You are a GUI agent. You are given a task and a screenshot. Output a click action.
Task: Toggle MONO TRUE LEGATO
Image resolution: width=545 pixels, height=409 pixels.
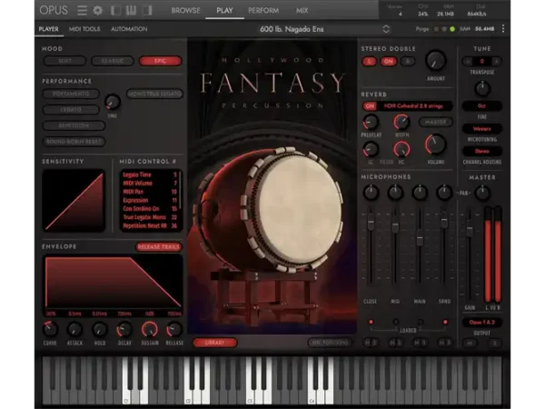pos(154,94)
